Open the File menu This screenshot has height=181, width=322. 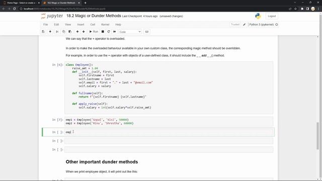tap(46, 25)
